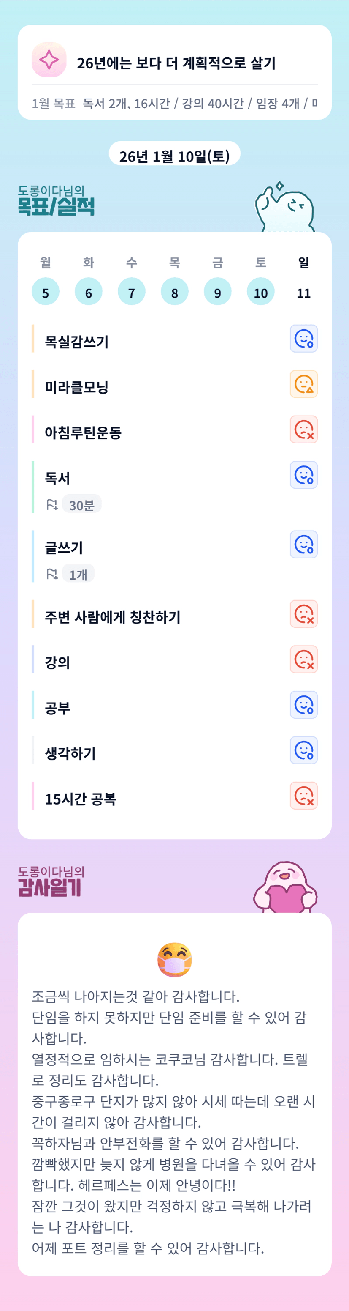Toggle the 생각하기 status face icon
The width and height of the screenshot is (349, 1311).
304,750
